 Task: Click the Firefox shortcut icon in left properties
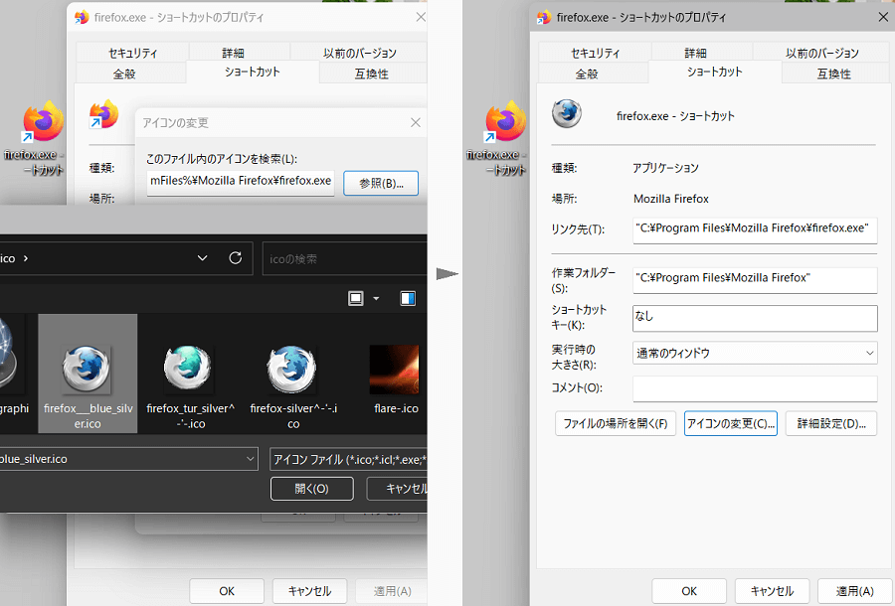pos(103,114)
